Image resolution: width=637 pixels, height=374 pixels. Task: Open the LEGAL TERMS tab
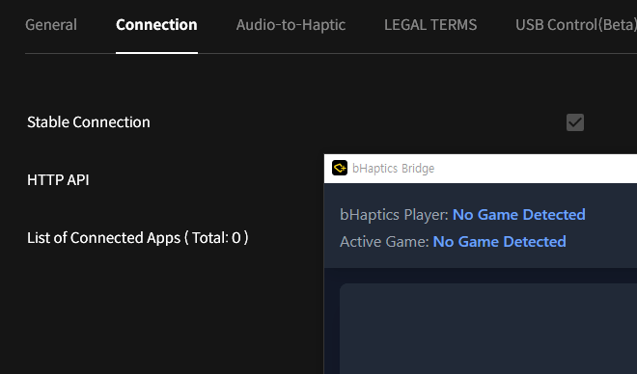[430, 25]
